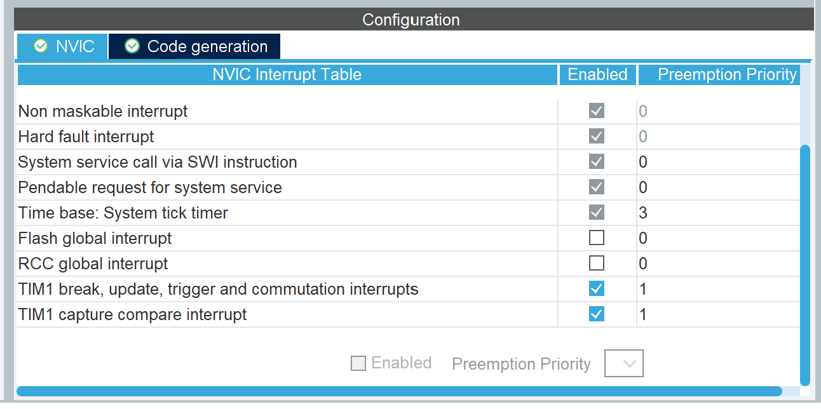Viewport: 821px width, 409px height.
Task: Click priority cell of Flash global interrupt
Action: (718, 238)
